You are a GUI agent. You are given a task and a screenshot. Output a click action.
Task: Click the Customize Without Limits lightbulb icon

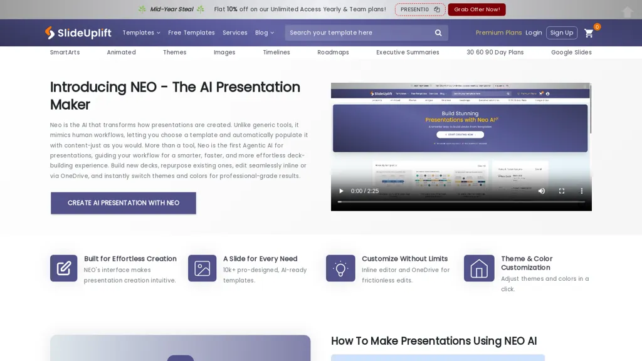point(340,268)
